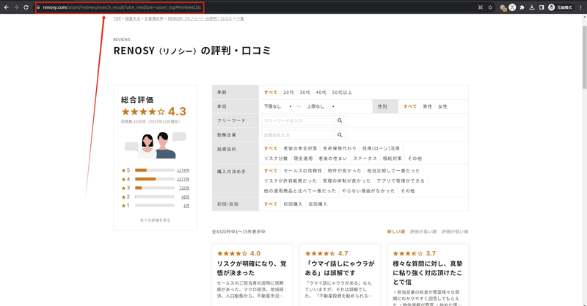Select すべて in the 年齢 row
Image resolution: width=587 pixels, height=306 pixels.
point(271,92)
